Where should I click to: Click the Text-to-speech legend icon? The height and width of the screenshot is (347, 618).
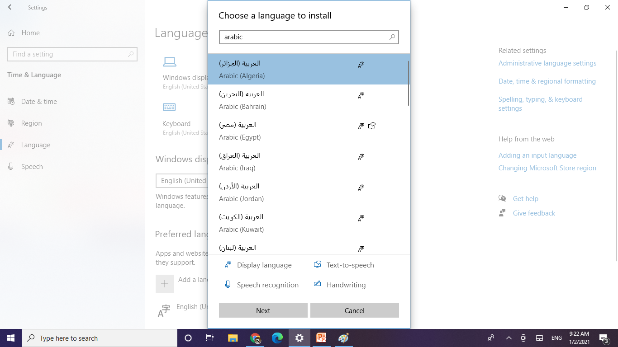tap(317, 264)
